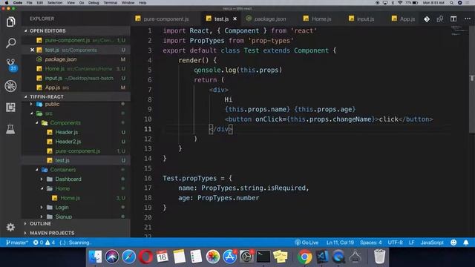Launch Opera from the Dock
Image resolution: width=475 pixels, height=267 pixels.
[145, 257]
